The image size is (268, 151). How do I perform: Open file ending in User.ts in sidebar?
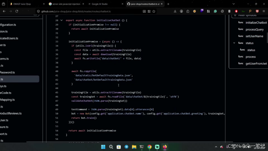[x=4, y=120]
